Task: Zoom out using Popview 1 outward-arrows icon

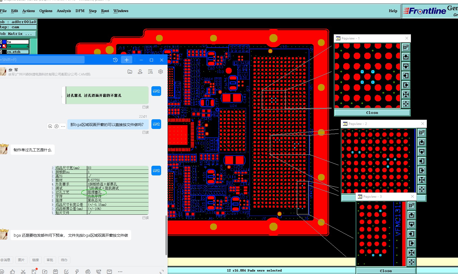Action: pos(406,104)
